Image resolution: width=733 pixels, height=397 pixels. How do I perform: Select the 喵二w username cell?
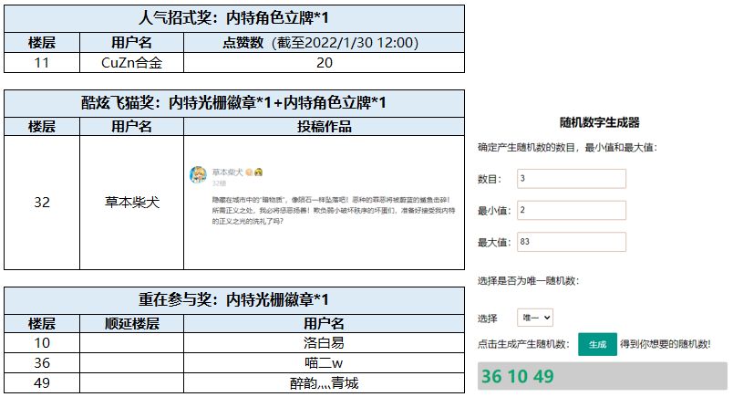click(324, 363)
